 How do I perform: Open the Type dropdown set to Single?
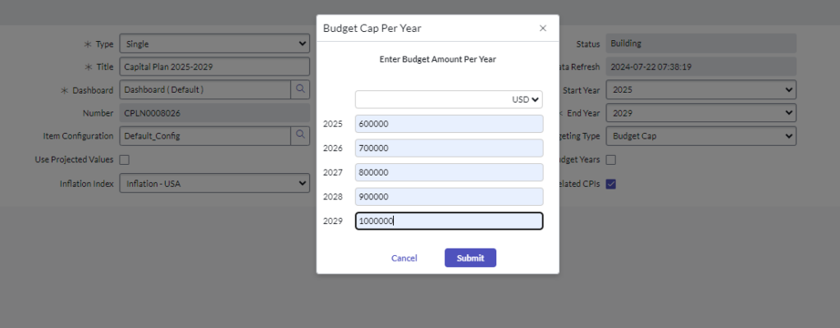[214, 43]
